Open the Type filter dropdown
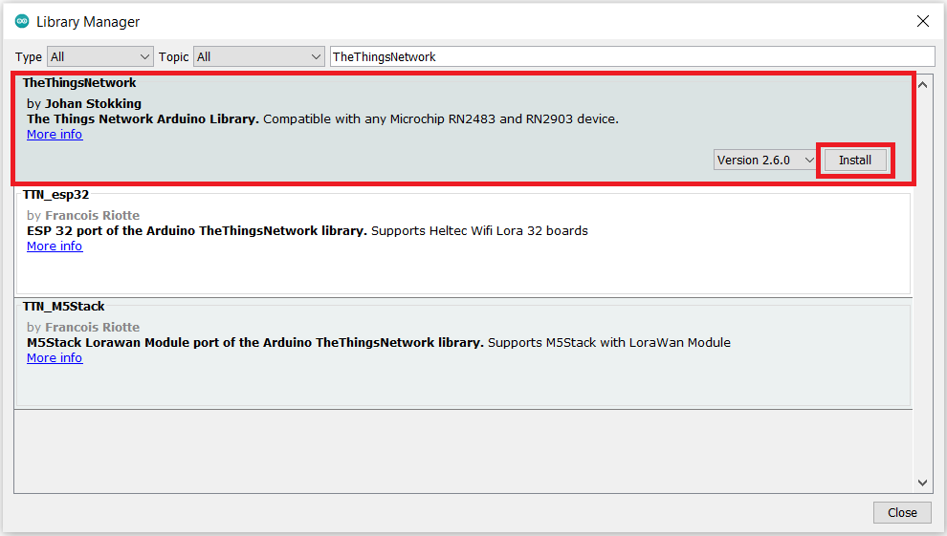 click(100, 56)
